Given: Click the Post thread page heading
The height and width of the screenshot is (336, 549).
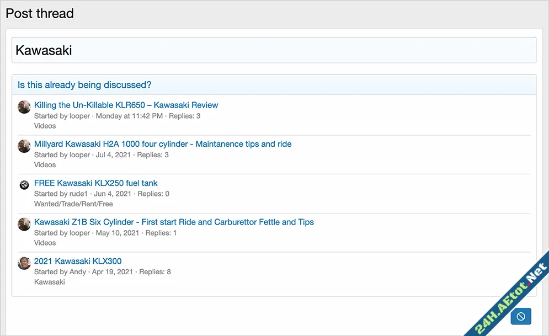Looking at the screenshot, I should [40, 13].
